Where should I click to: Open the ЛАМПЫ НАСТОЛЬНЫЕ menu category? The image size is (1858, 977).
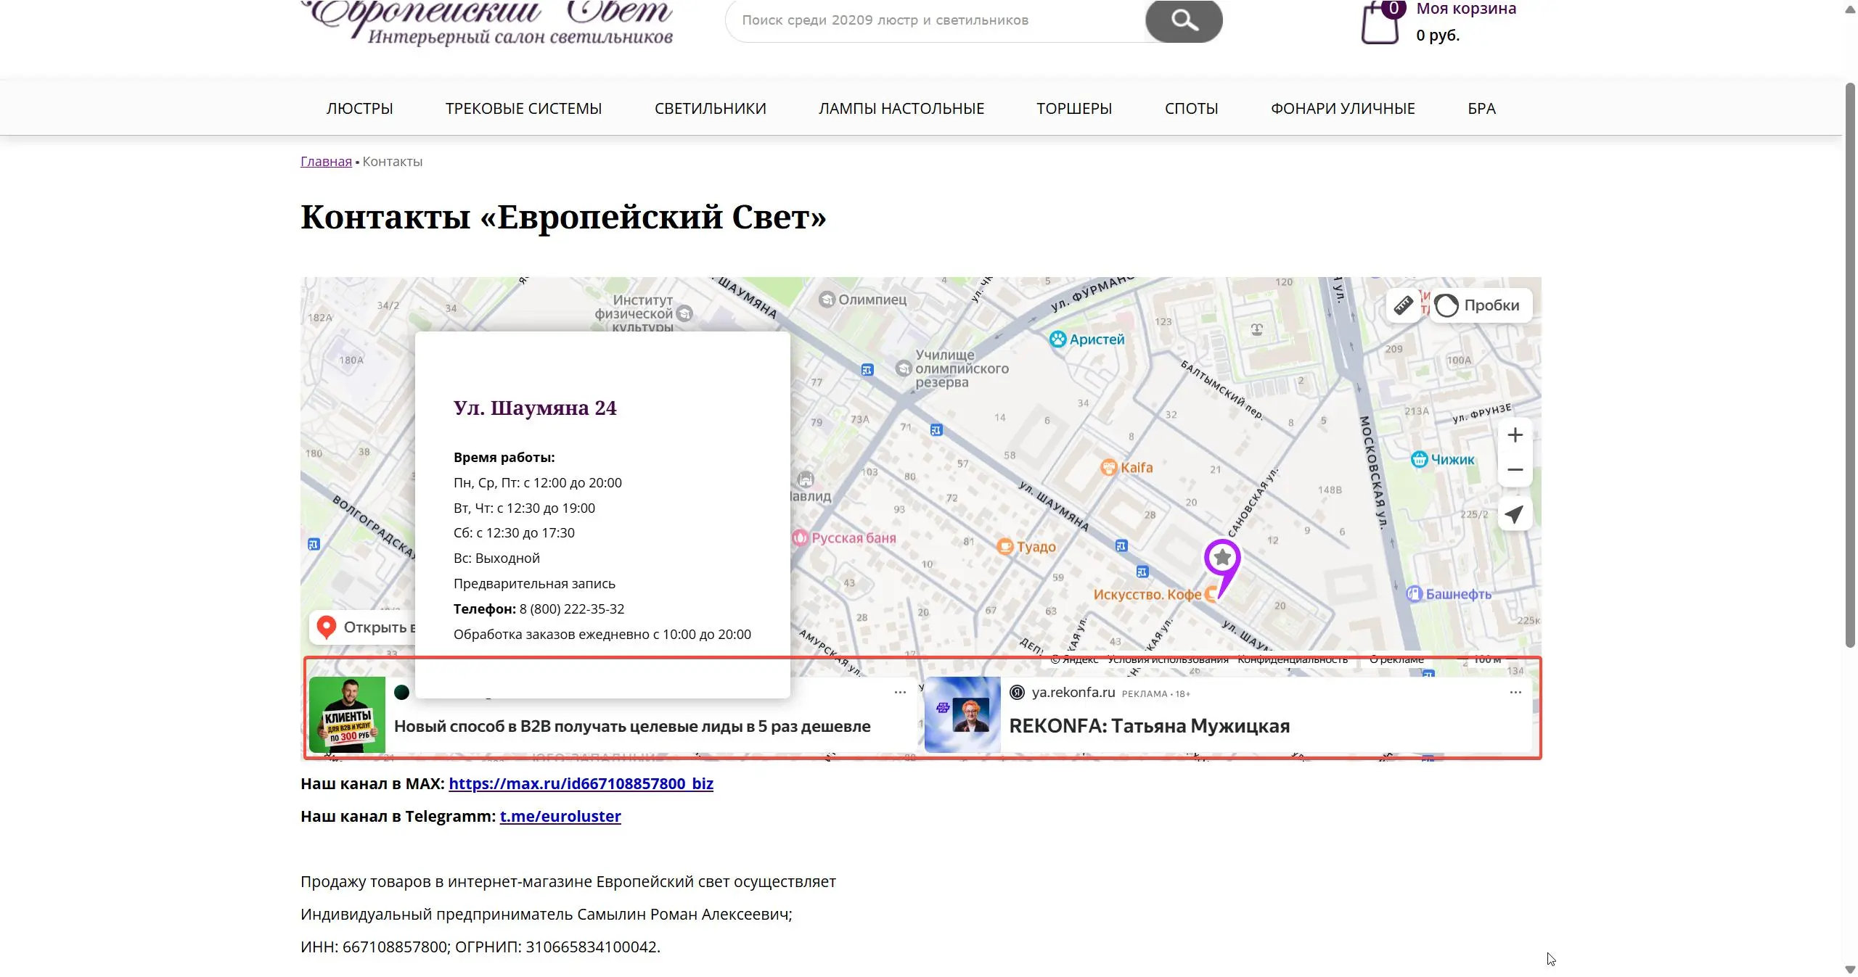(x=901, y=109)
